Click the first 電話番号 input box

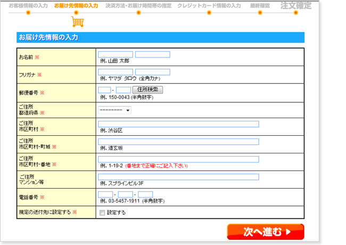[105, 194]
